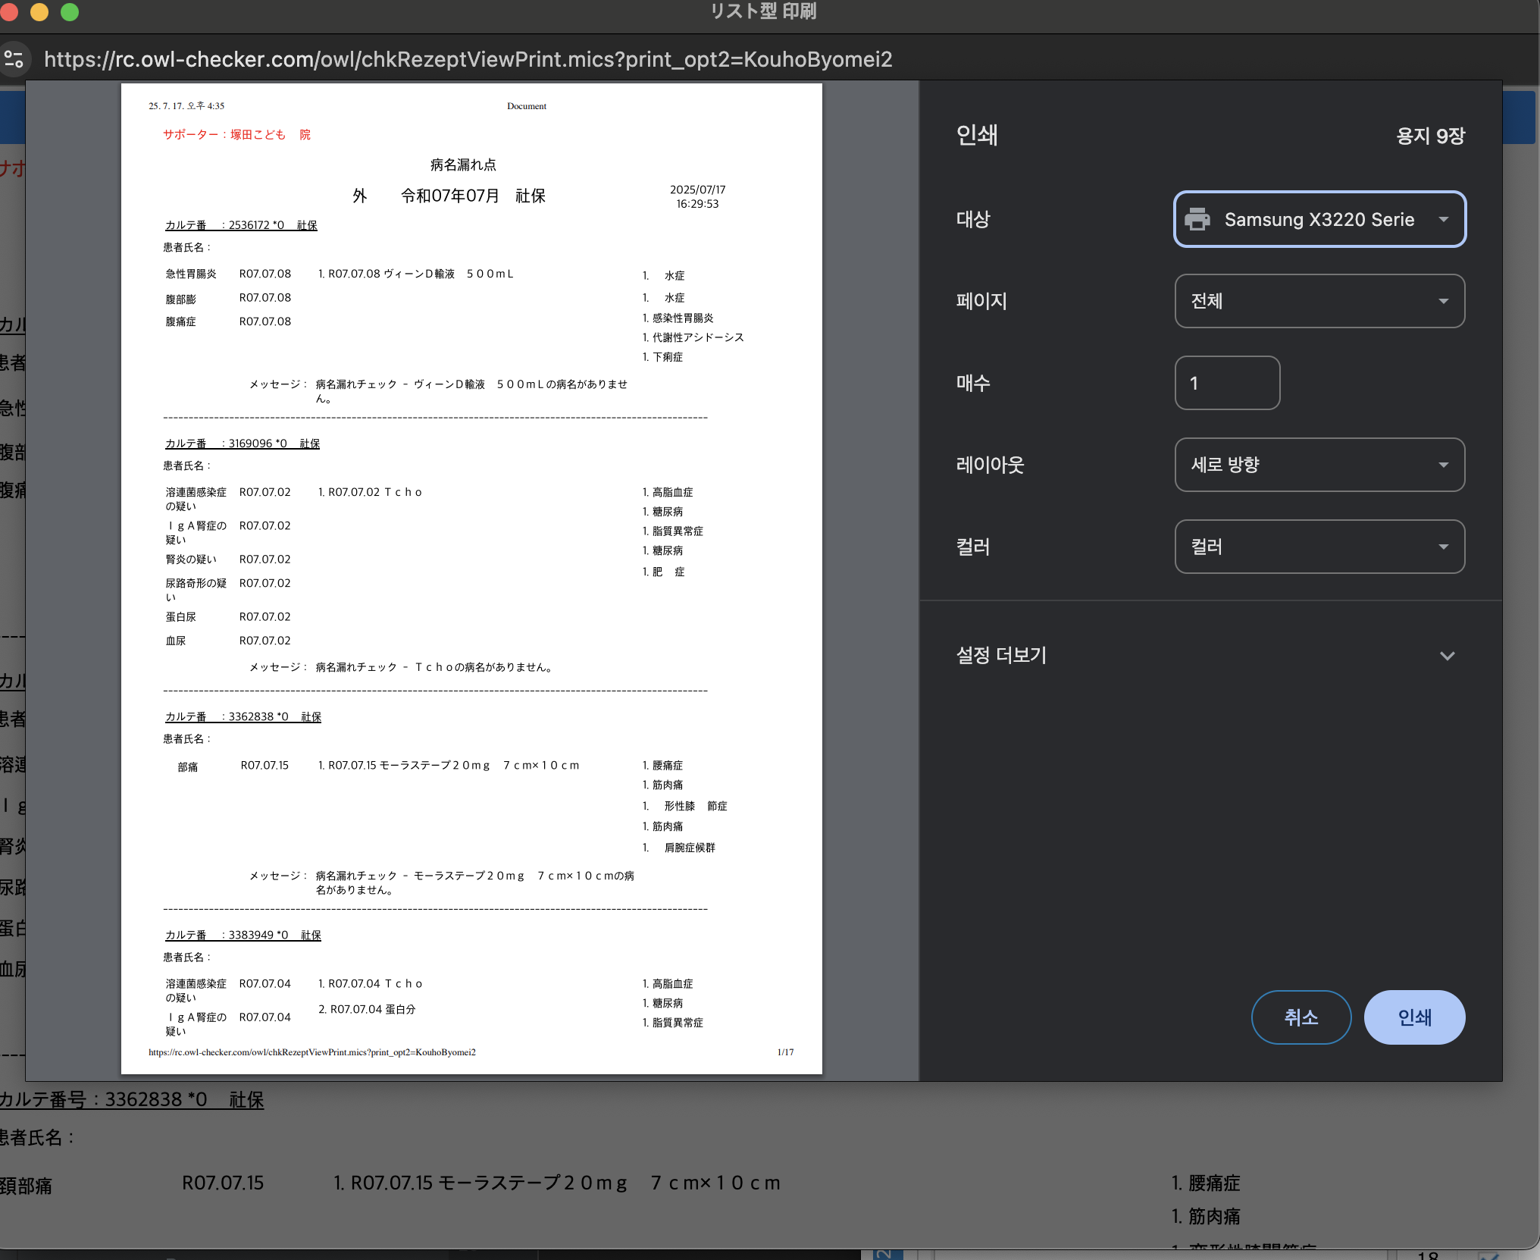Screen dimensions: 1540x1260
Task: Open the Samsung X3220 destination dropdown
Action: pyautogui.click(x=1319, y=220)
